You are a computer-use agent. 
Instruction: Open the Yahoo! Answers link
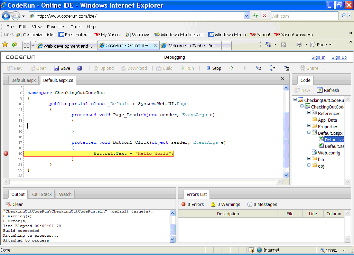tap(294, 35)
